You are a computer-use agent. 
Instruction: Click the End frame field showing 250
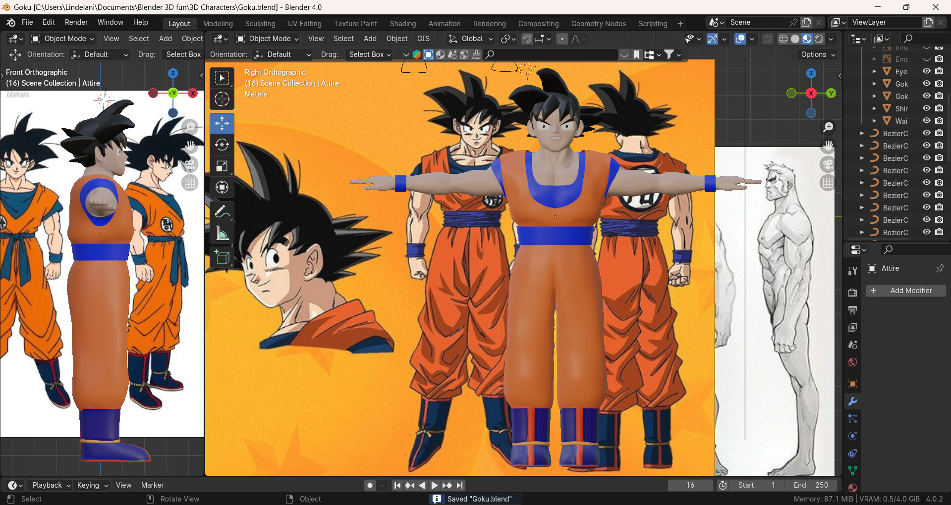pos(811,485)
